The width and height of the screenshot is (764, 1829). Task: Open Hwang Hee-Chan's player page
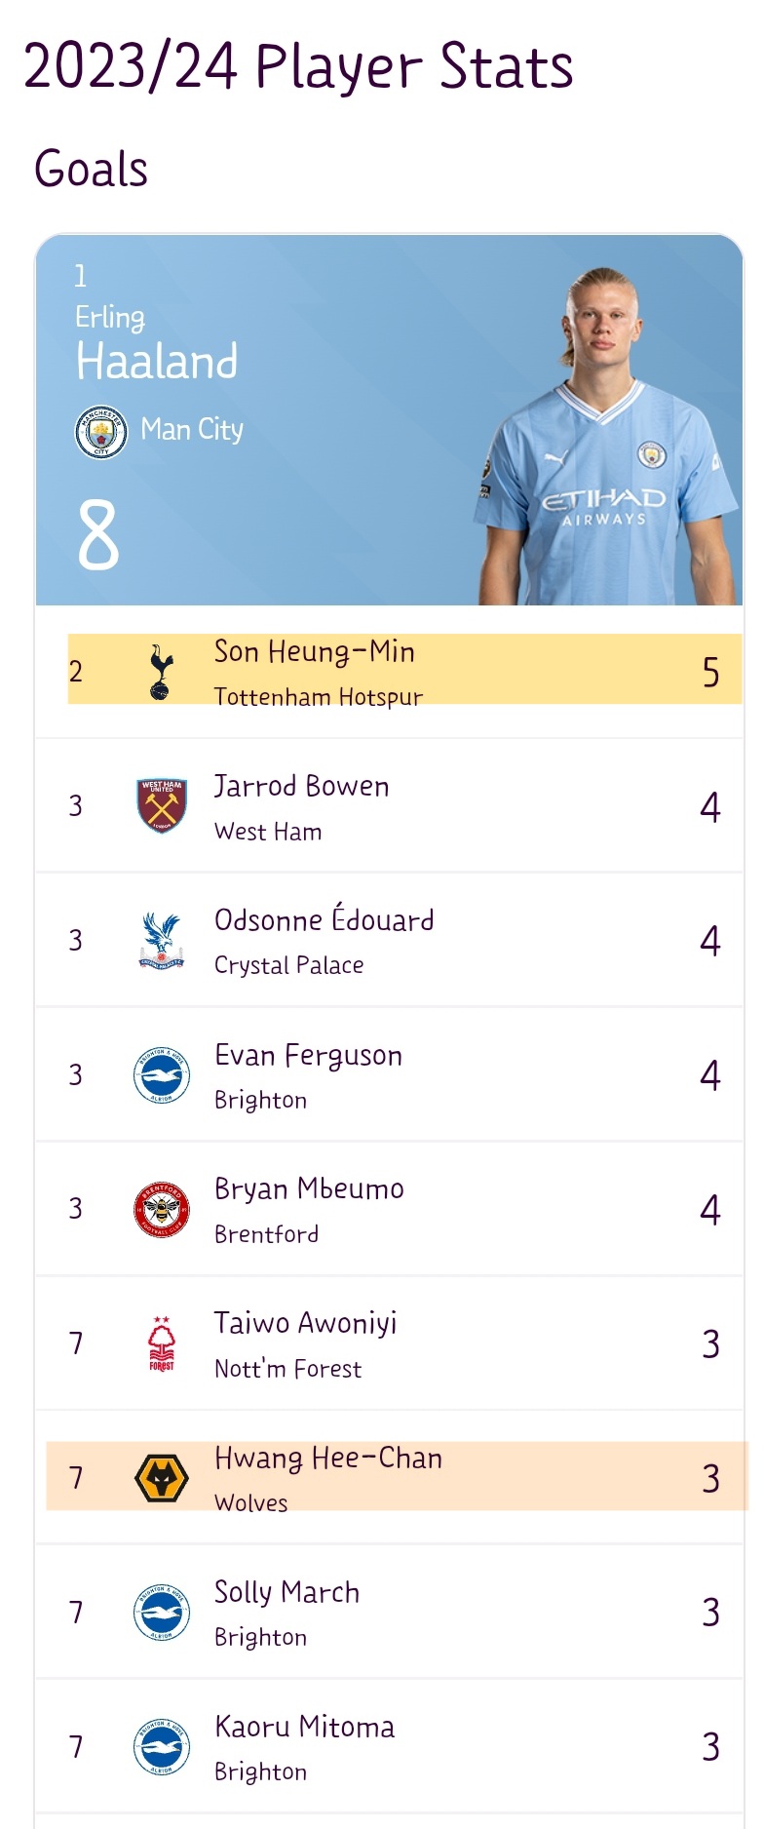[x=327, y=1459]
